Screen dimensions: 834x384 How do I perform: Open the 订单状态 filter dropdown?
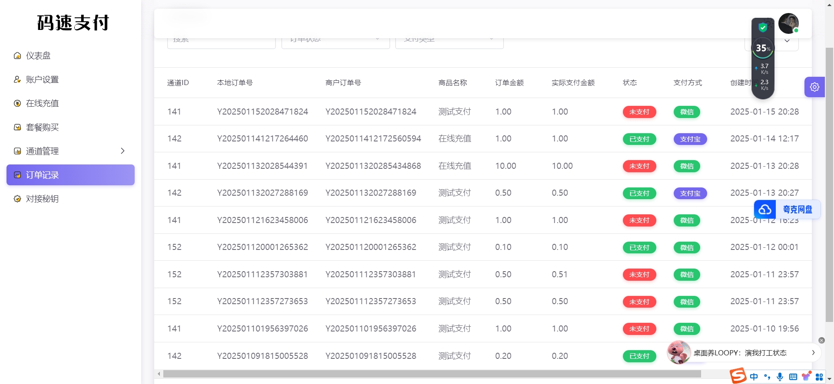[x=335, y=42]
